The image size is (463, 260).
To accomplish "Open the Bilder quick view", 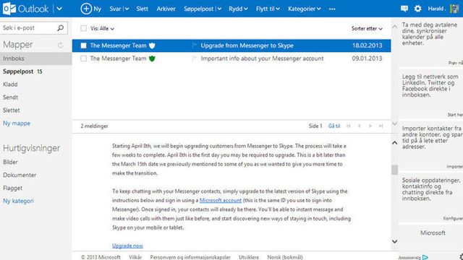I will 10,162.
